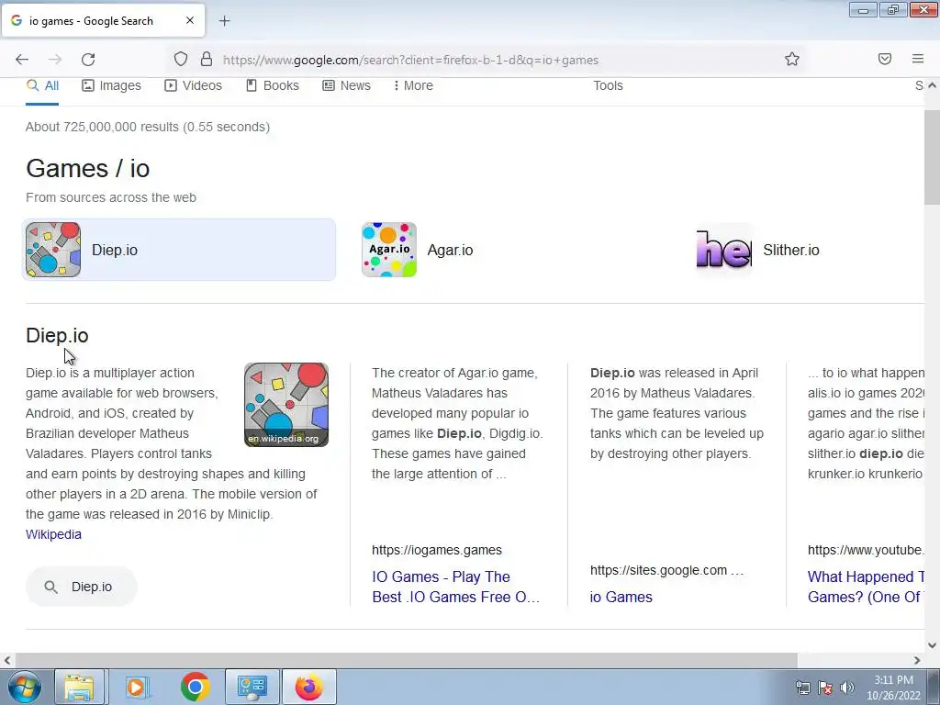Click the Firefox taskbar icon
The width and height of the screenshot is (940, 705).
308,687
